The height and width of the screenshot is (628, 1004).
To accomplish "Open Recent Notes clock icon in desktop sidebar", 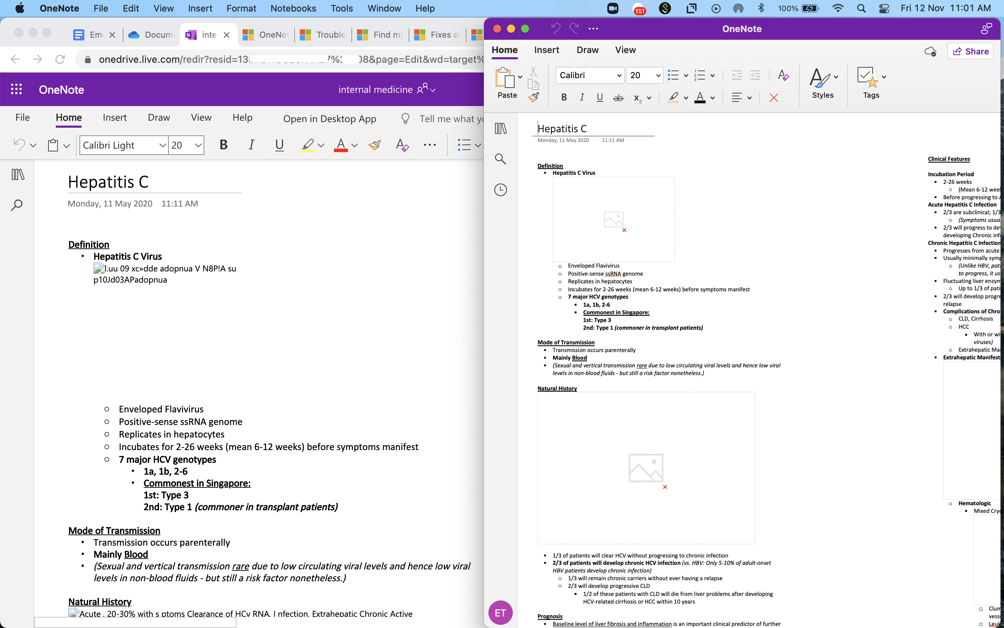I will (x=500, y=190).
